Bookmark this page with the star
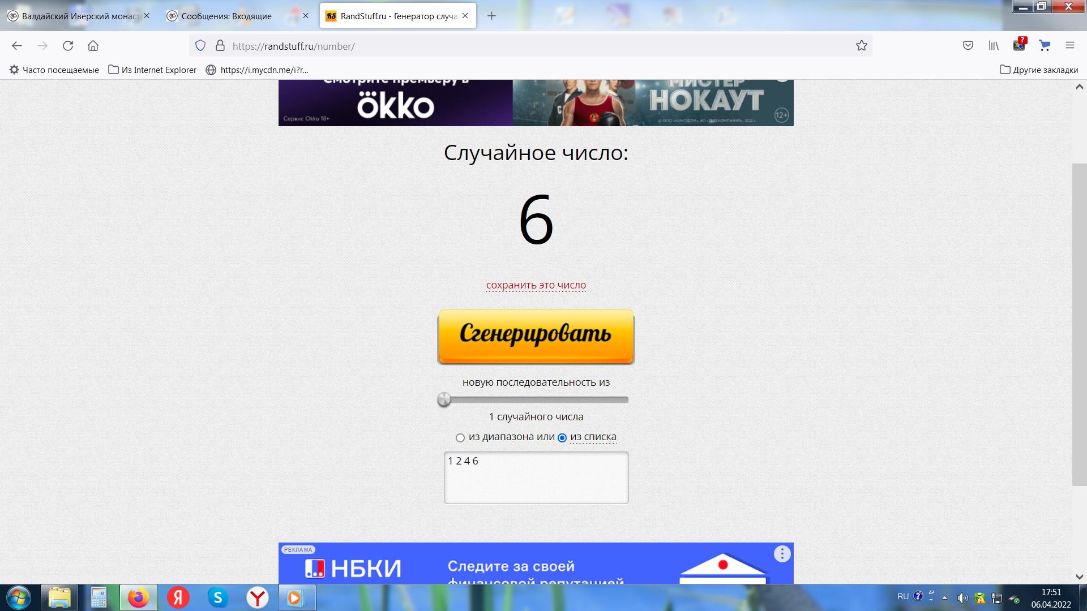Viewport: 1087px width, 611px height. (861, 46)
